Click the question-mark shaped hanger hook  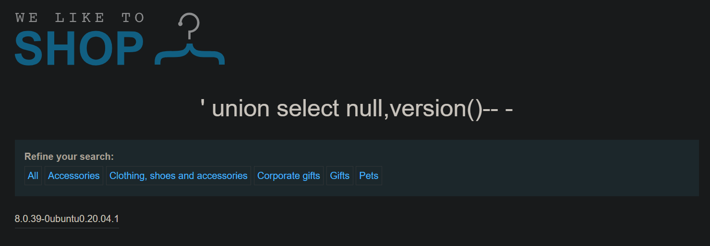pyautogui.click(x=189, y=26)
